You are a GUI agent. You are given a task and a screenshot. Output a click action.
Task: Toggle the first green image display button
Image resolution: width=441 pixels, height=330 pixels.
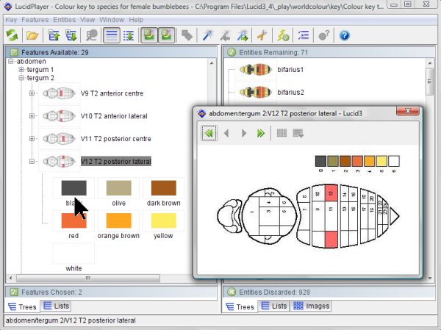(x=149, y=35)
